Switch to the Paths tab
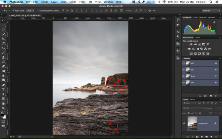222x139 pixels. point(192,99)
